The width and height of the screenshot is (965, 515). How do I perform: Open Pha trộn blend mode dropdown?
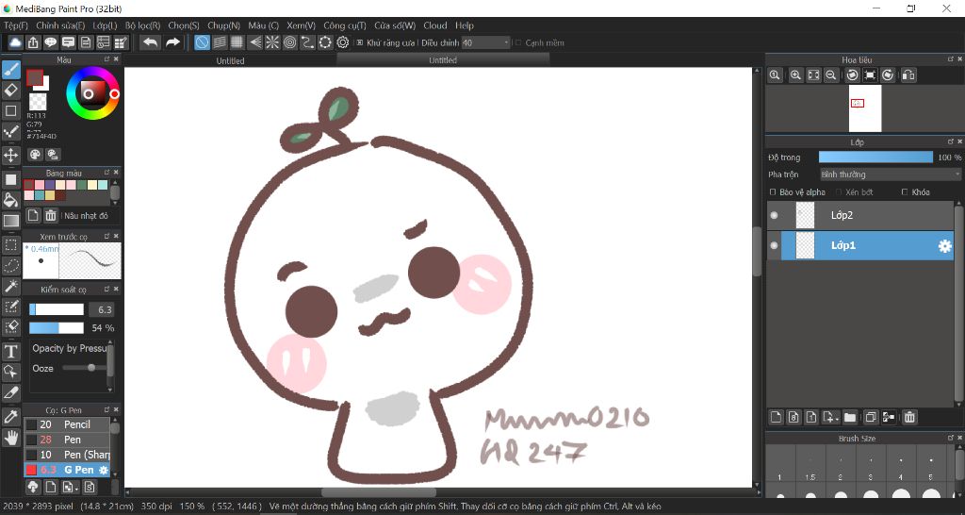[x=890, y=174]
